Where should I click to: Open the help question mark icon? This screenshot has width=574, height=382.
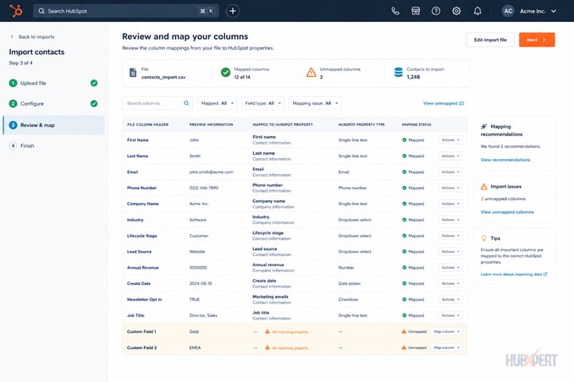pos(436,11)
